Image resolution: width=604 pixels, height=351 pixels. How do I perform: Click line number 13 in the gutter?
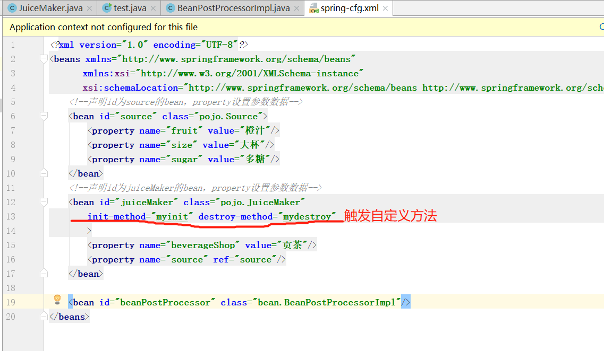(x=11, y=216)
